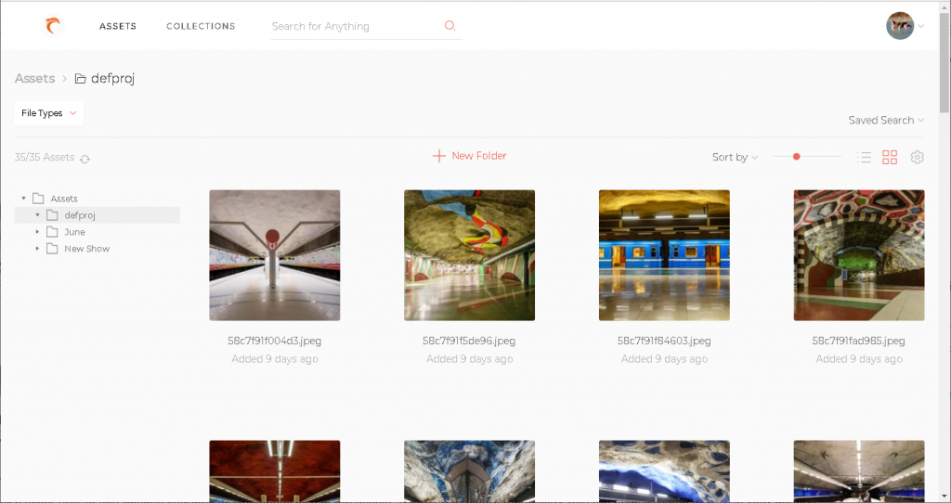Open the Saved Search dropdown
The width and height of the screenshot is (951, 503).
[886, 120]
